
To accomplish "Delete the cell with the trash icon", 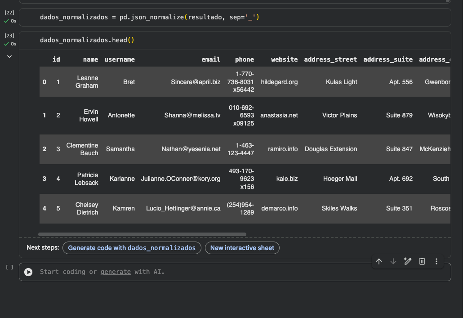I will click(x=422, y=261).
